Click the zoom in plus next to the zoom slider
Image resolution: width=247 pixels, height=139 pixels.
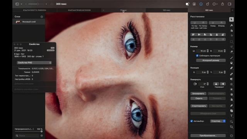pyautogui.click(x=46, y=4)
